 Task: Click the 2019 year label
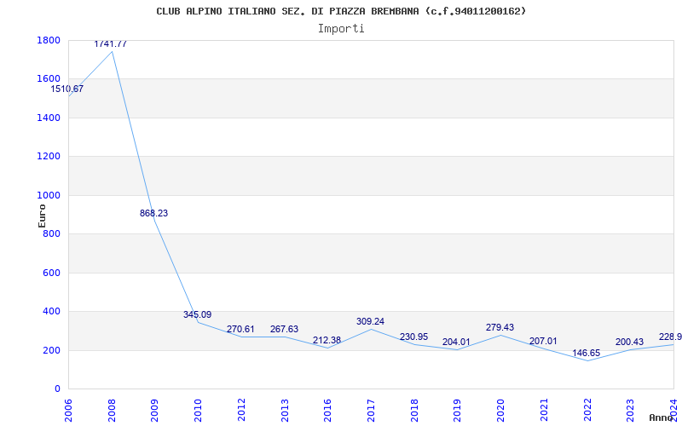tap(458, 411)
